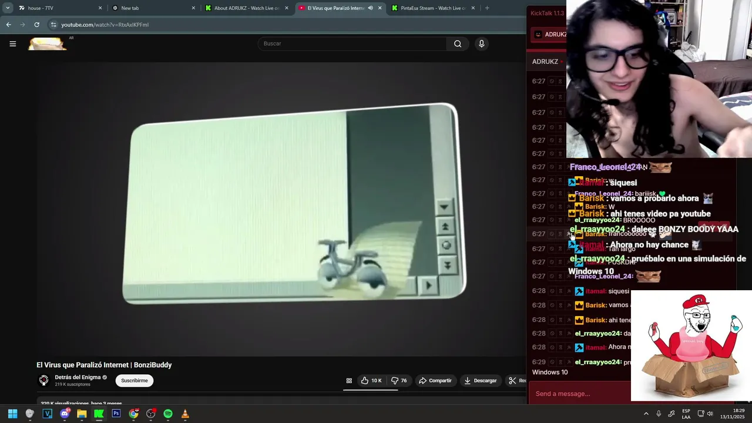The height and width of the screenshot is (423, 752).
Task: Close the house - 7TV tab
Action: point(100,8)
